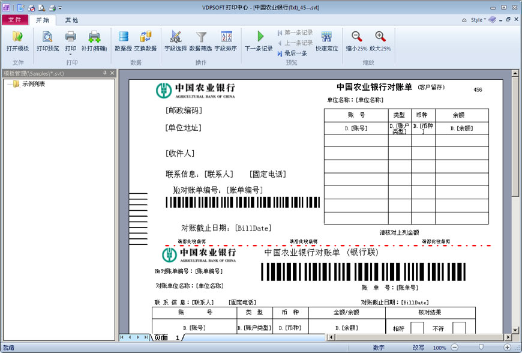Jump to 第一条记录 first record
522x353 pixels.
pos(295,32)
